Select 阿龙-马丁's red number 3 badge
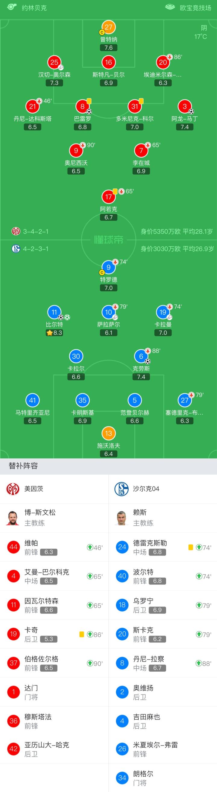The width and height of the screenshot is (217, 792). click(184, 106)
